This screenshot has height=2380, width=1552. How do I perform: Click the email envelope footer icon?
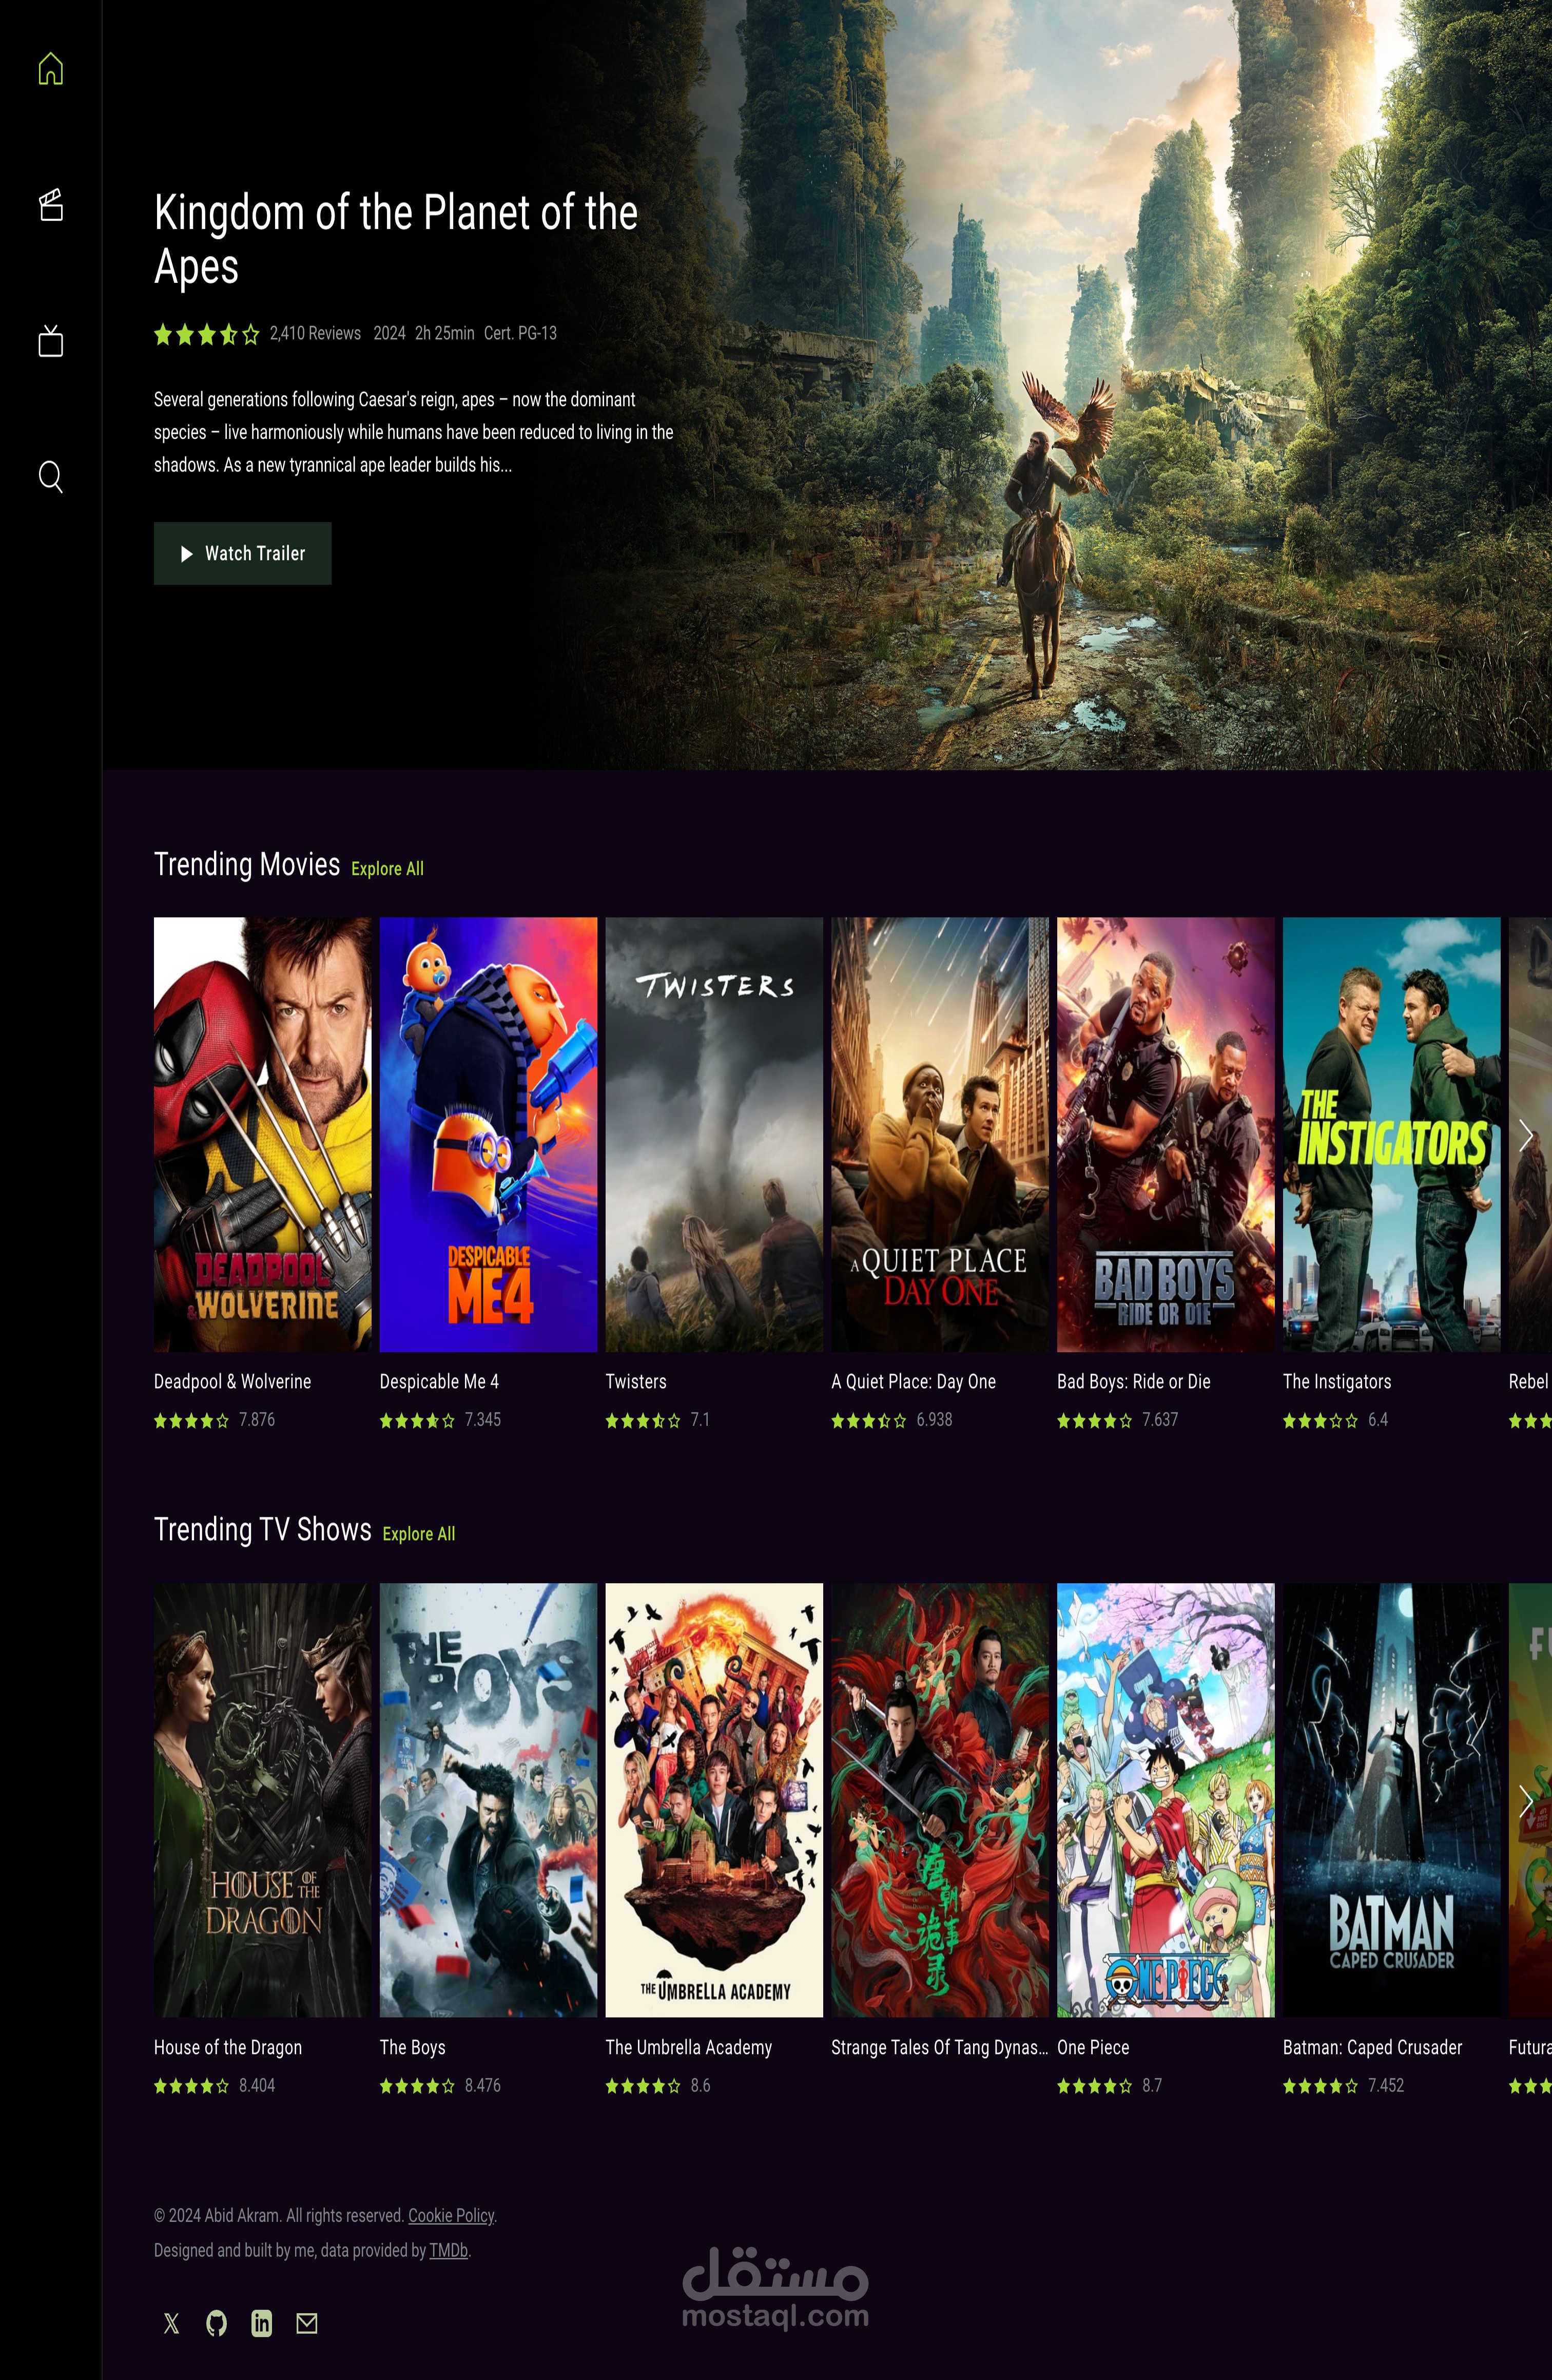coord(307,2323)
